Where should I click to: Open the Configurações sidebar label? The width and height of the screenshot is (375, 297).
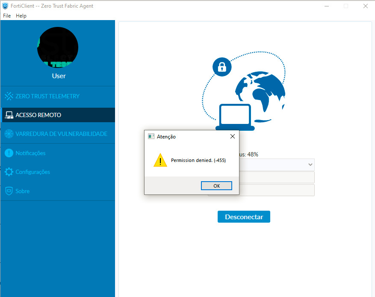[x=32, y=172]
